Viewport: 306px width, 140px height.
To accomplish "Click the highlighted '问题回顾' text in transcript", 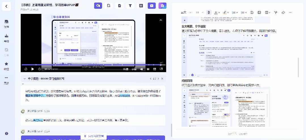I will [125, 96].
